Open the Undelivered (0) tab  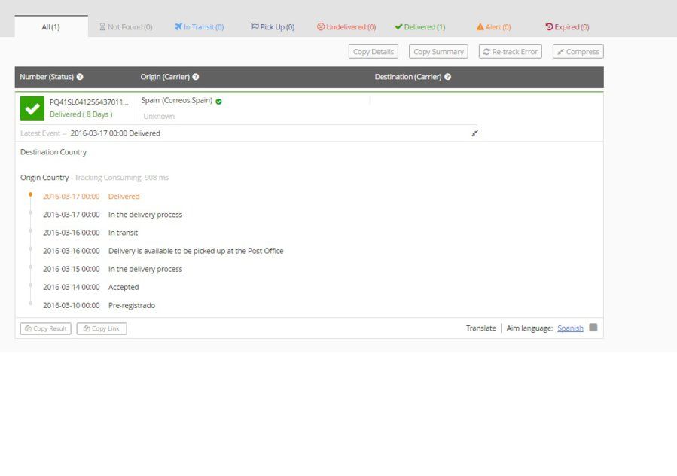coord(346,27)
